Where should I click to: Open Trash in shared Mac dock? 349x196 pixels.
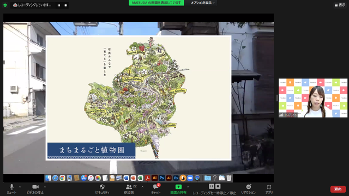pyautogui.click(x=229, y=178)
